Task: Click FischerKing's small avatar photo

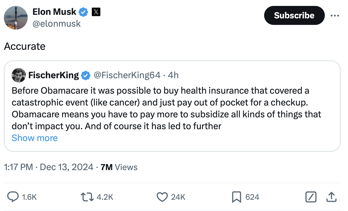Action: point(18,75)
